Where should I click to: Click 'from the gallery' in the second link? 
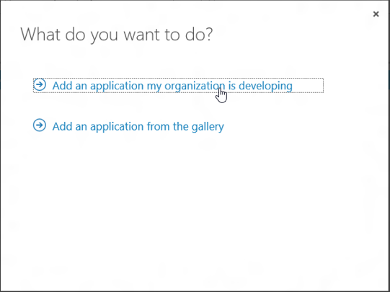185,127
